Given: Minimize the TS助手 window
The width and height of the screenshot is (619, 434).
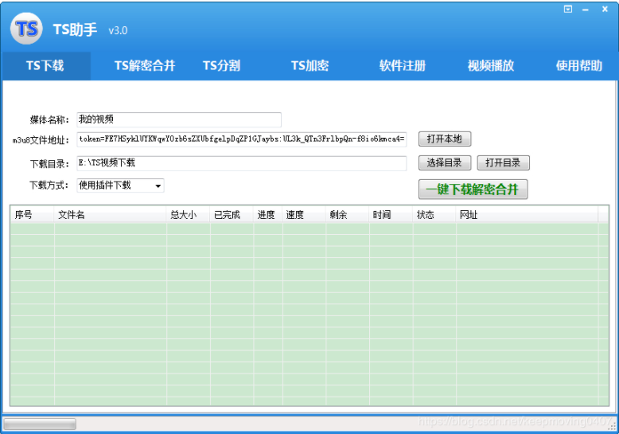Looking at the screenshot, I should [x=586, y=10].
